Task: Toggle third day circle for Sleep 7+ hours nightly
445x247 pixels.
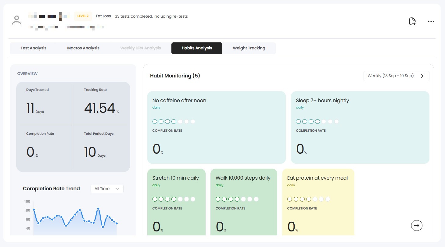Action: coord(311,121)
